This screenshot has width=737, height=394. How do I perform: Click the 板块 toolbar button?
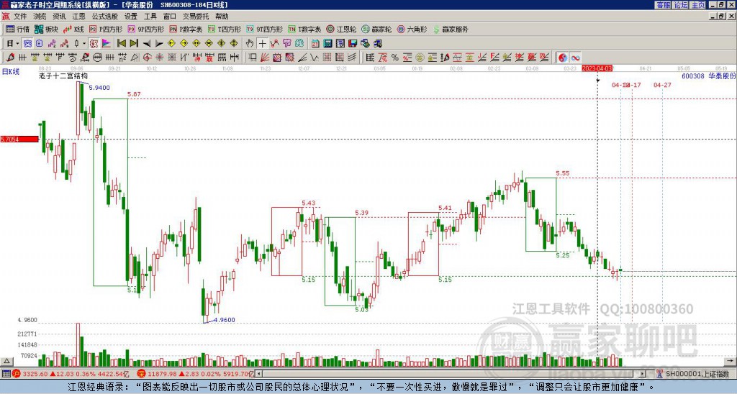(46, 29)
